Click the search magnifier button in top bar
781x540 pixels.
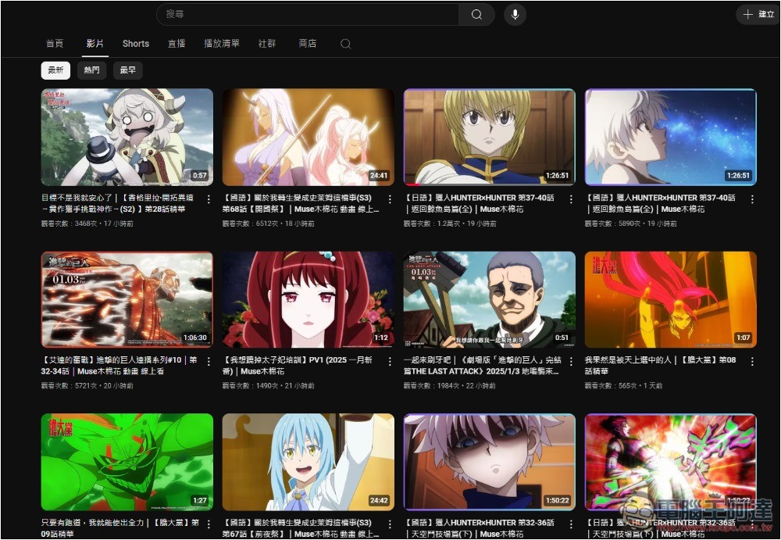pos(476,15)
